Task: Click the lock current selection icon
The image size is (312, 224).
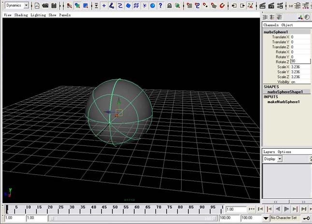Action: 170,6
